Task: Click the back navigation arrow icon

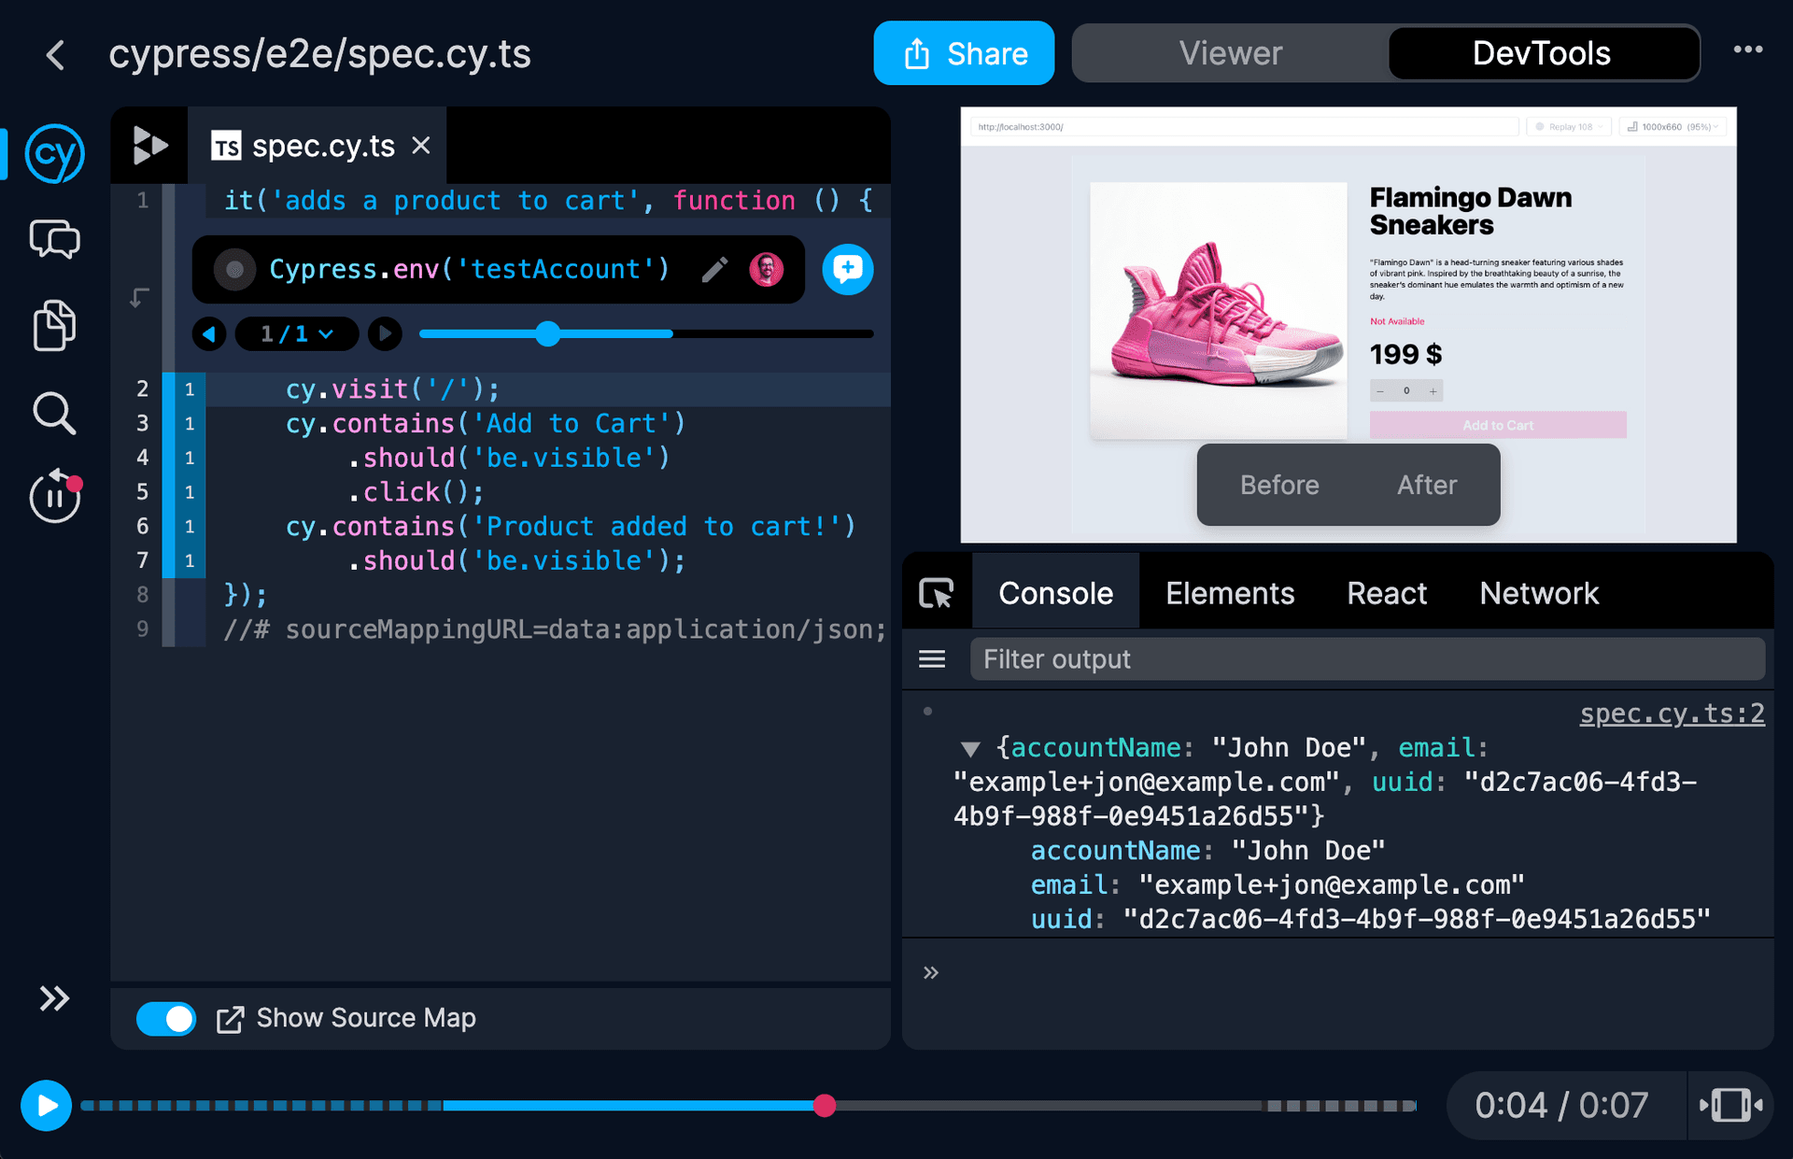Action: [59, 52]
